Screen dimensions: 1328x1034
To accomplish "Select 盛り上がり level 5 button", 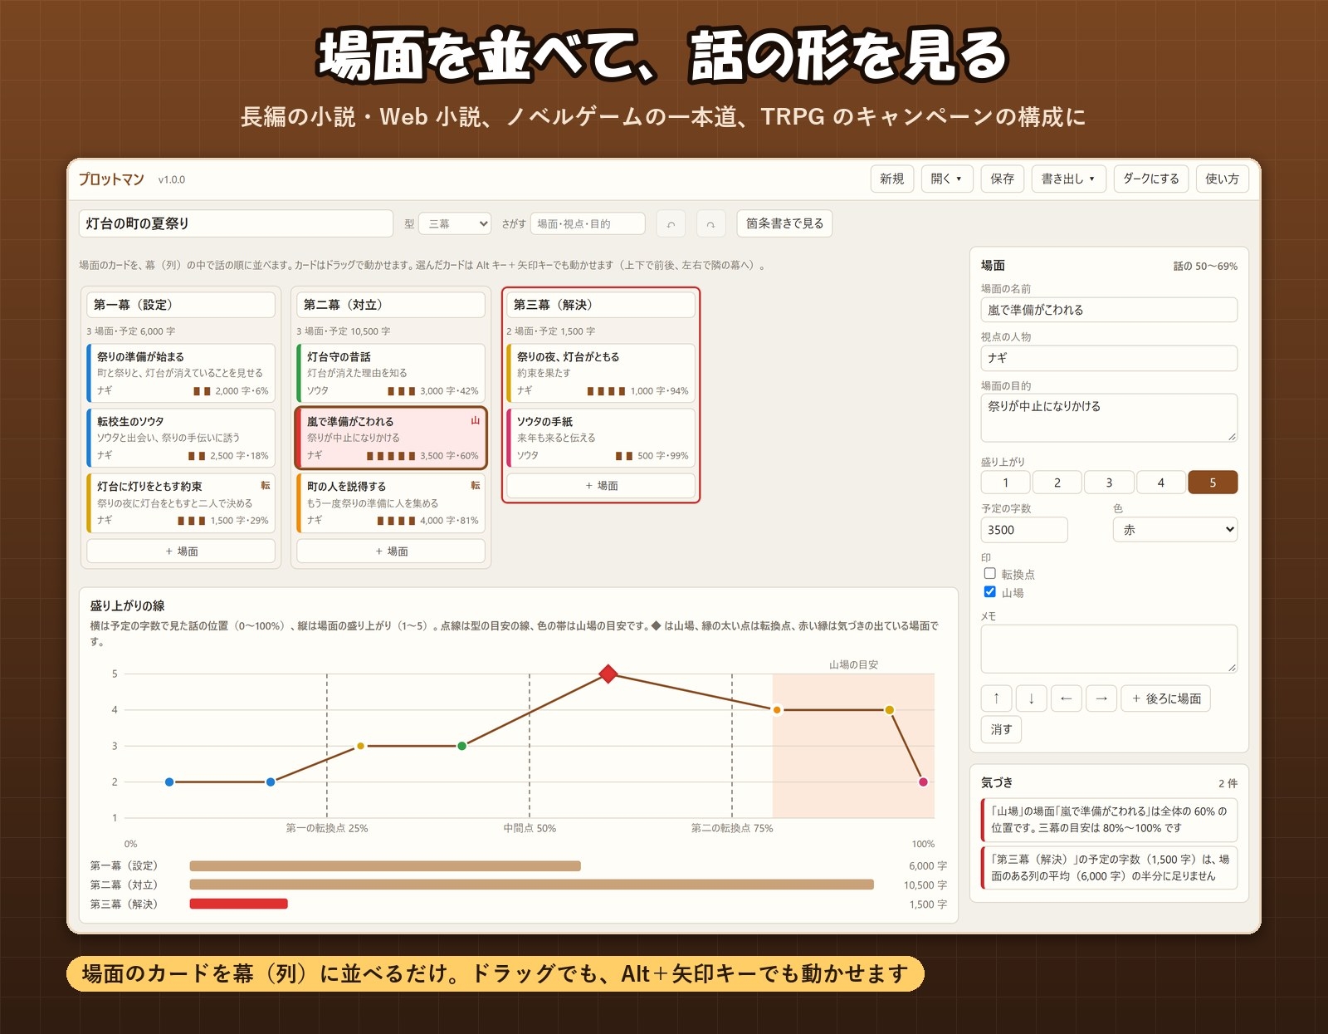I will (1213, 483).
